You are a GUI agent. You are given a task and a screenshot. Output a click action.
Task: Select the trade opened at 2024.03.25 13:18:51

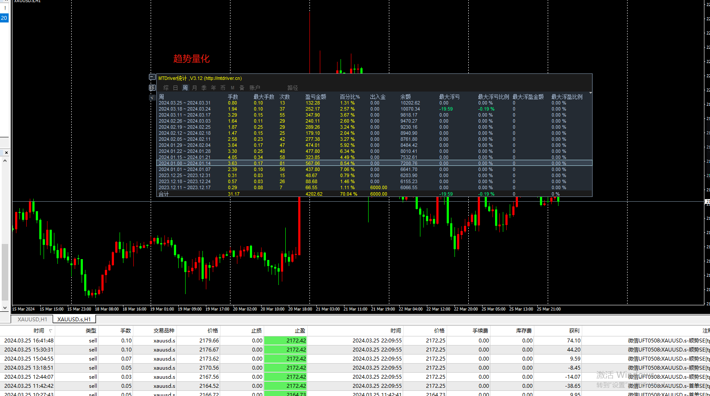(355, 368)
